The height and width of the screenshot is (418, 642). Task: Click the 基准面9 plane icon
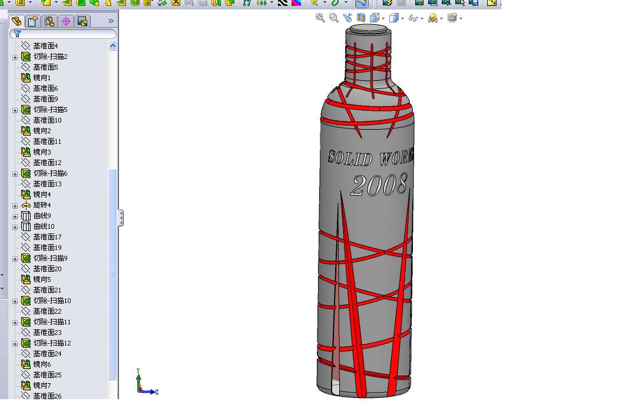26,99
